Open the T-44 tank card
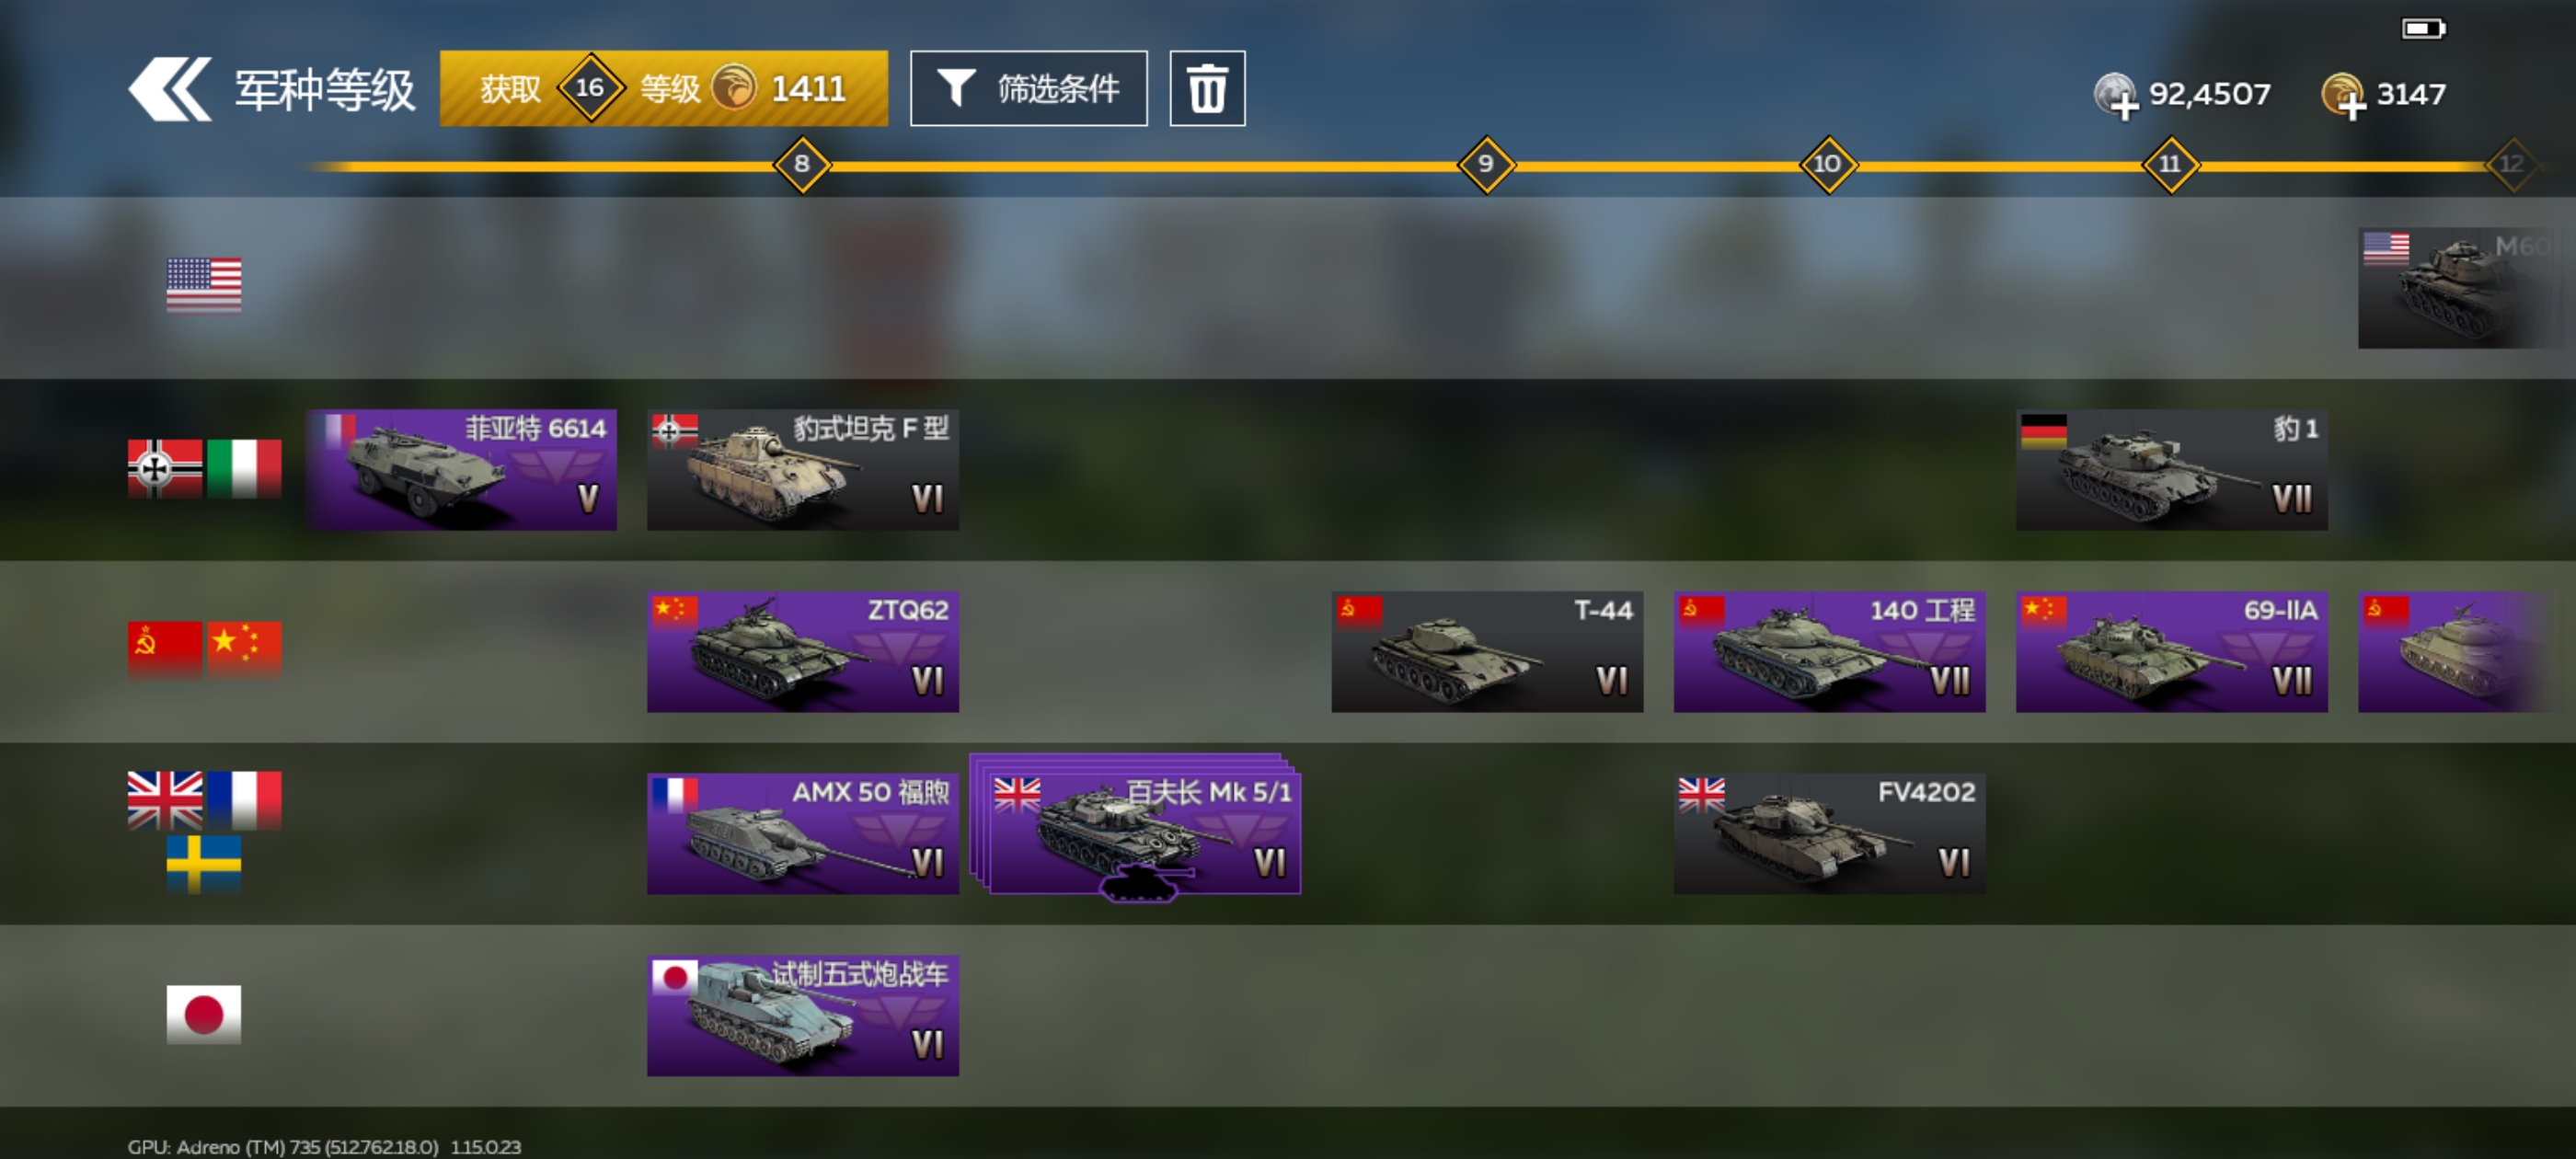This screenshot has height=1159, width=2576. click(x=1487, y=652)
